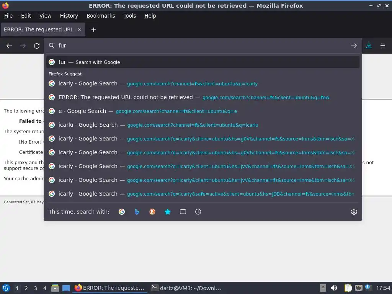Open the History menu
The image size is (392, 294).
[69, 16]
